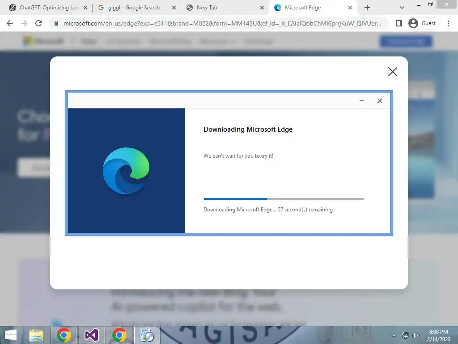Open the Windows Start menu
The height and width of the screenshot is (344, 458).
pos(11,335)
